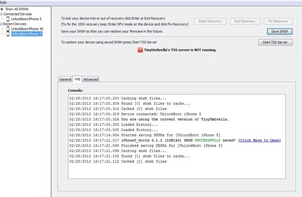The height and width of the screenshot is (197, 302).
Task: Select Show All SHSHs in sidebar
Action: point(16,9)
